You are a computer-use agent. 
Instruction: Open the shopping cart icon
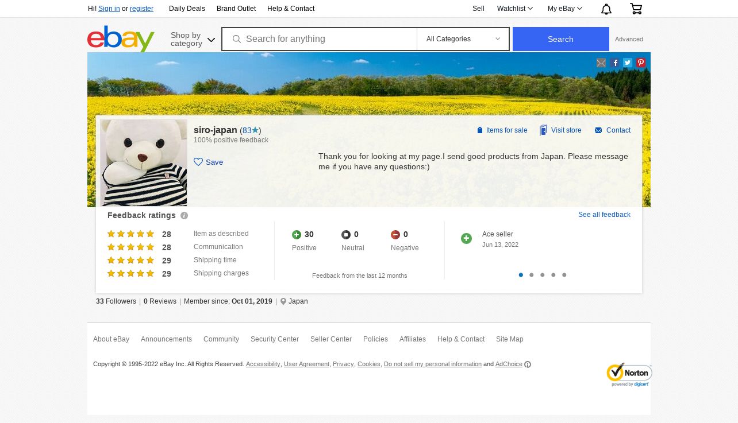[x=636, y=9]
